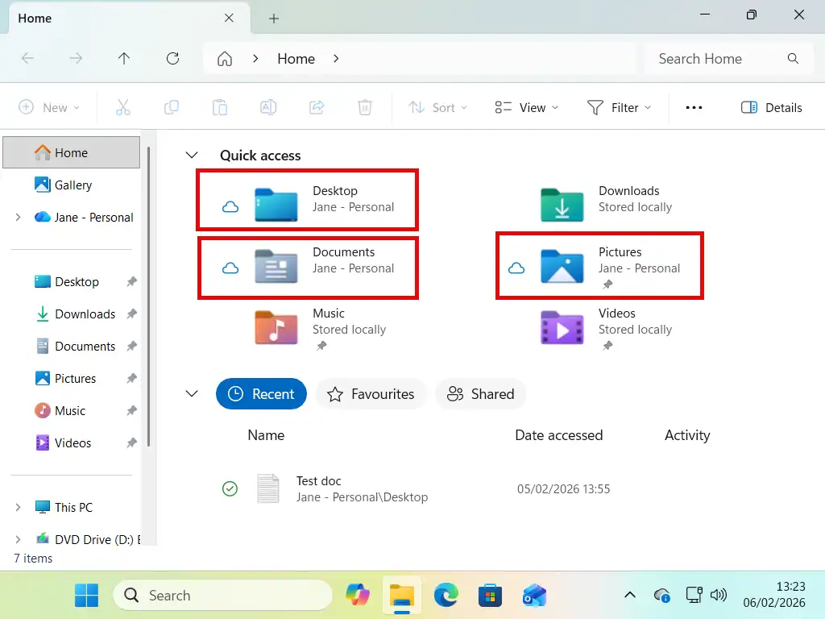Launch Copilot from the taskbar
Image resolution: width=825 pixels, height=619 pixels.
358,595
